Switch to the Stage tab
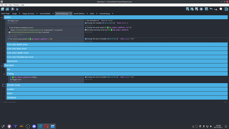The height and width of the screenshot is (129, 229). coord(15,13)
